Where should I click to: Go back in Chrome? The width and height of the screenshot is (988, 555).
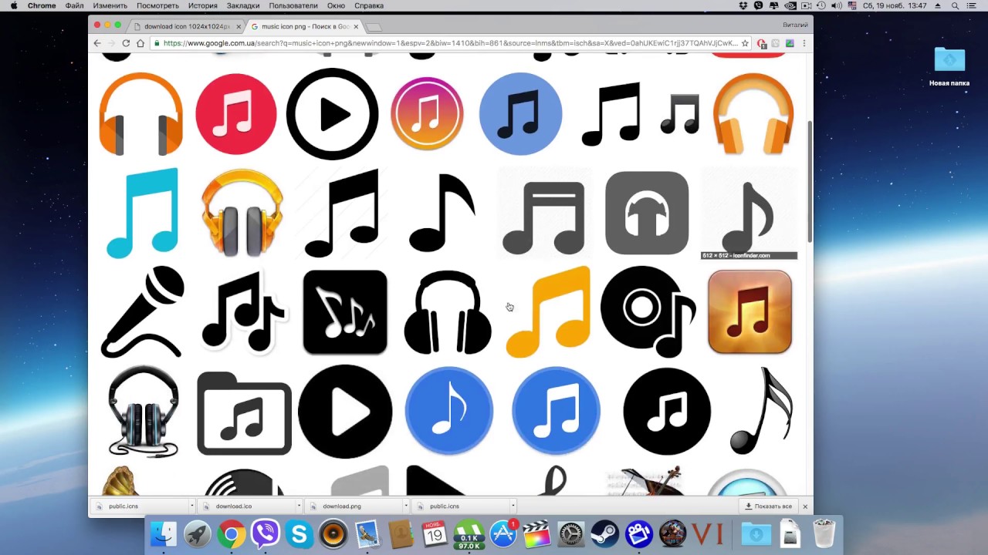pos(97,43)
